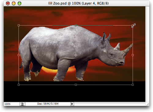The height and width of the screenshot is (112, 153).
Task: Click the window resize grip in corner
Action: [147, 104]
